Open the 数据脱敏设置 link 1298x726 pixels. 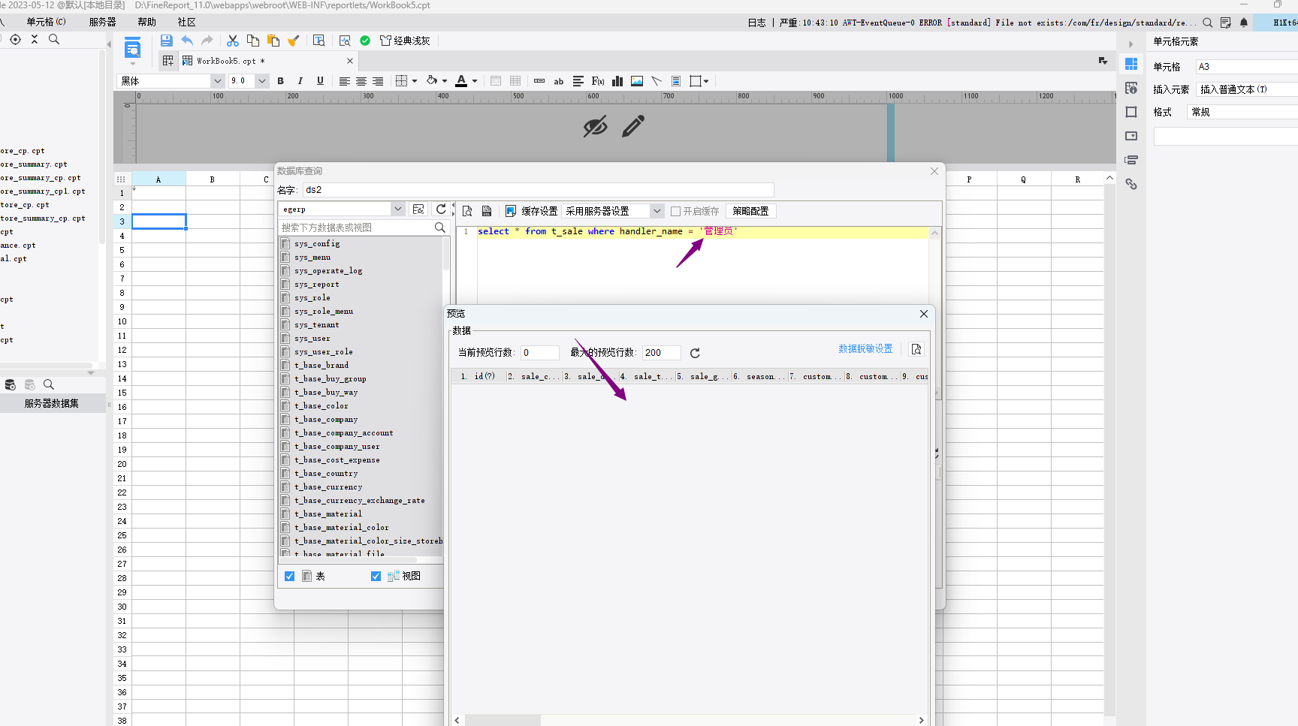[865, 349]
